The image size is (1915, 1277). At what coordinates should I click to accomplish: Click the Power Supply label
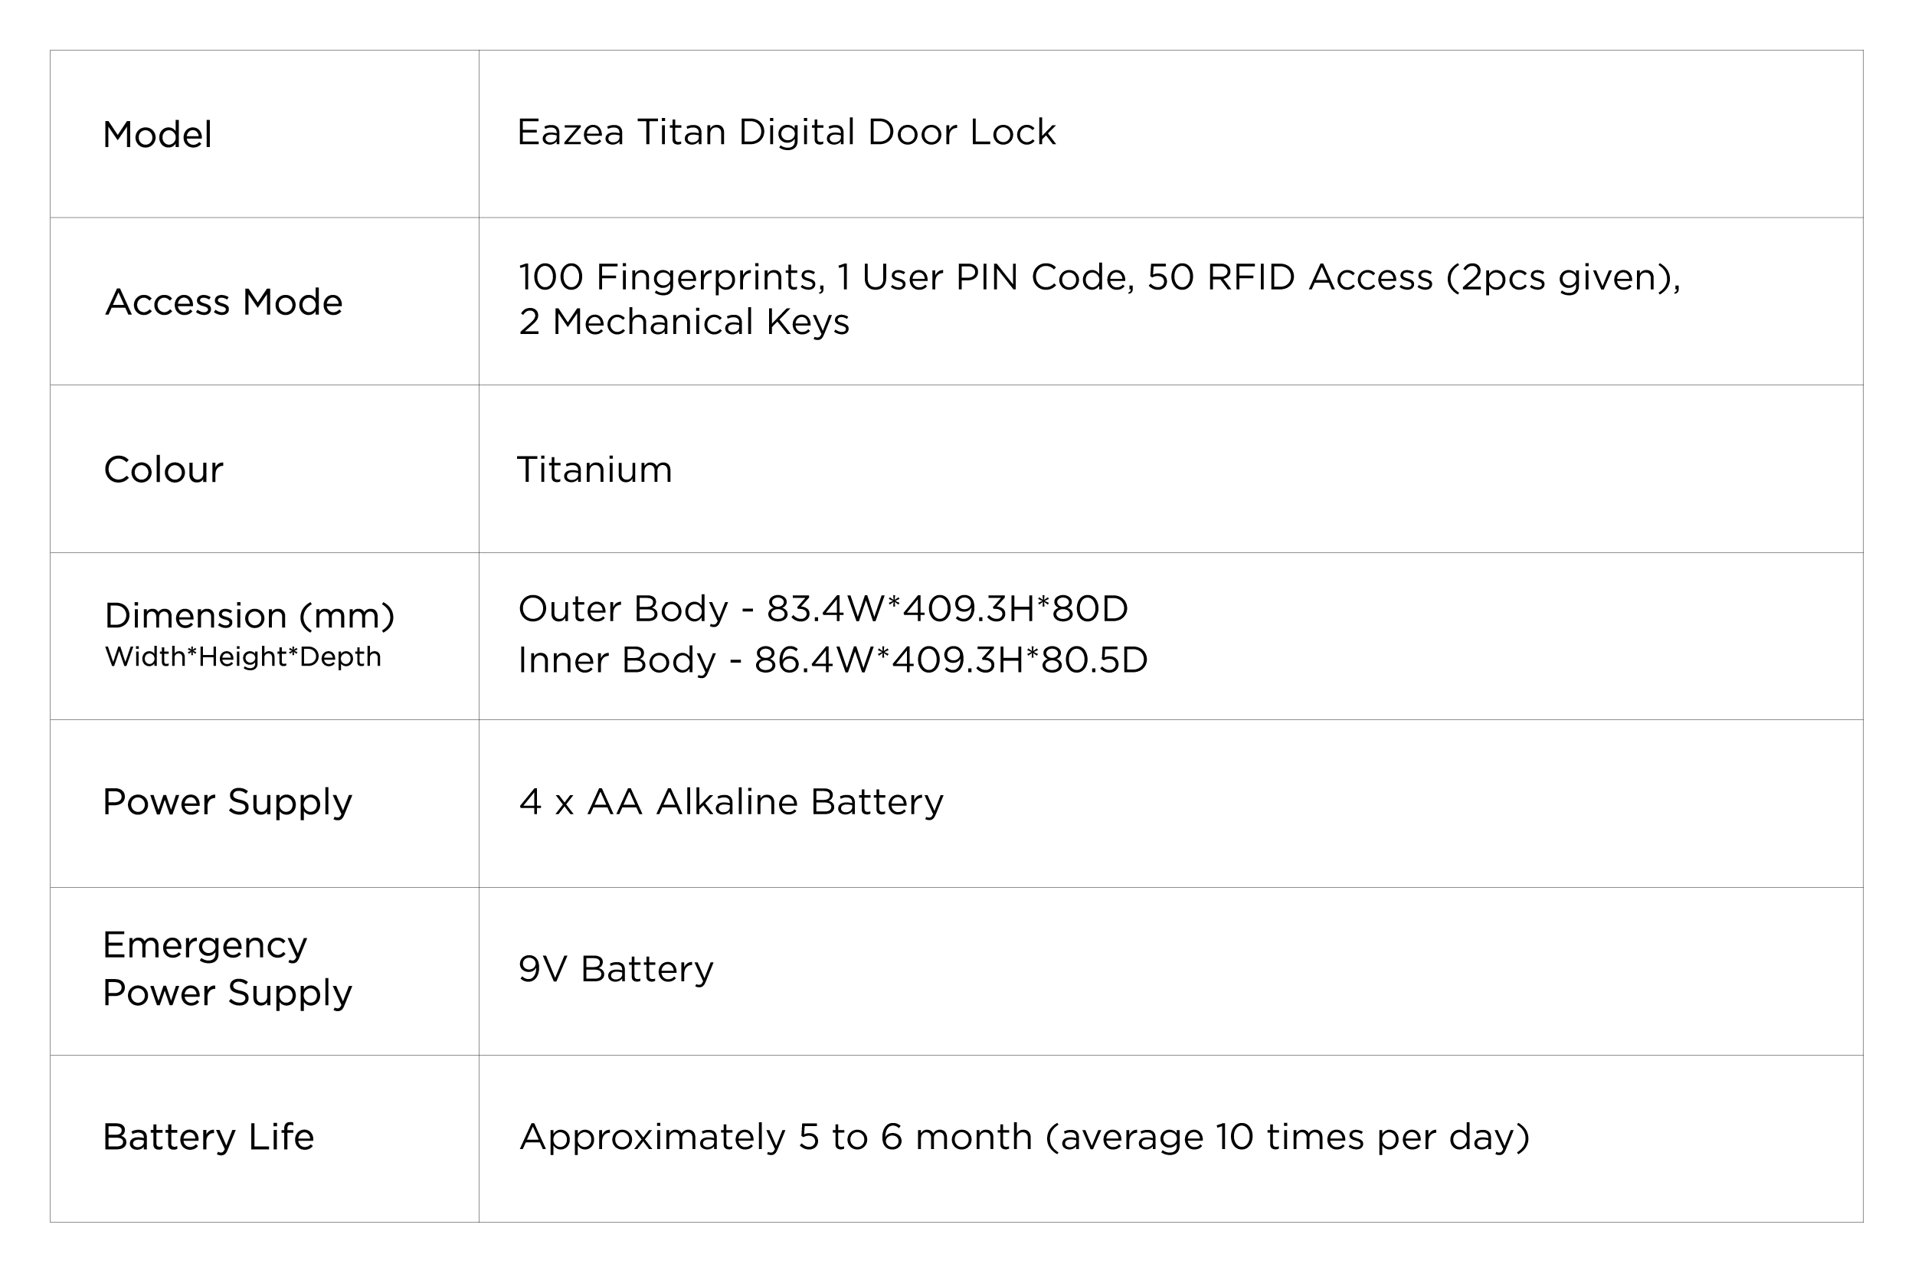pyautogui.click(x=228, y=802)
